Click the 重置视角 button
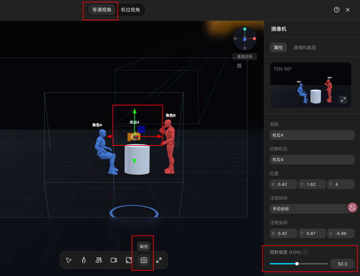This screenshot has width=360, height=276. point(245,56)
